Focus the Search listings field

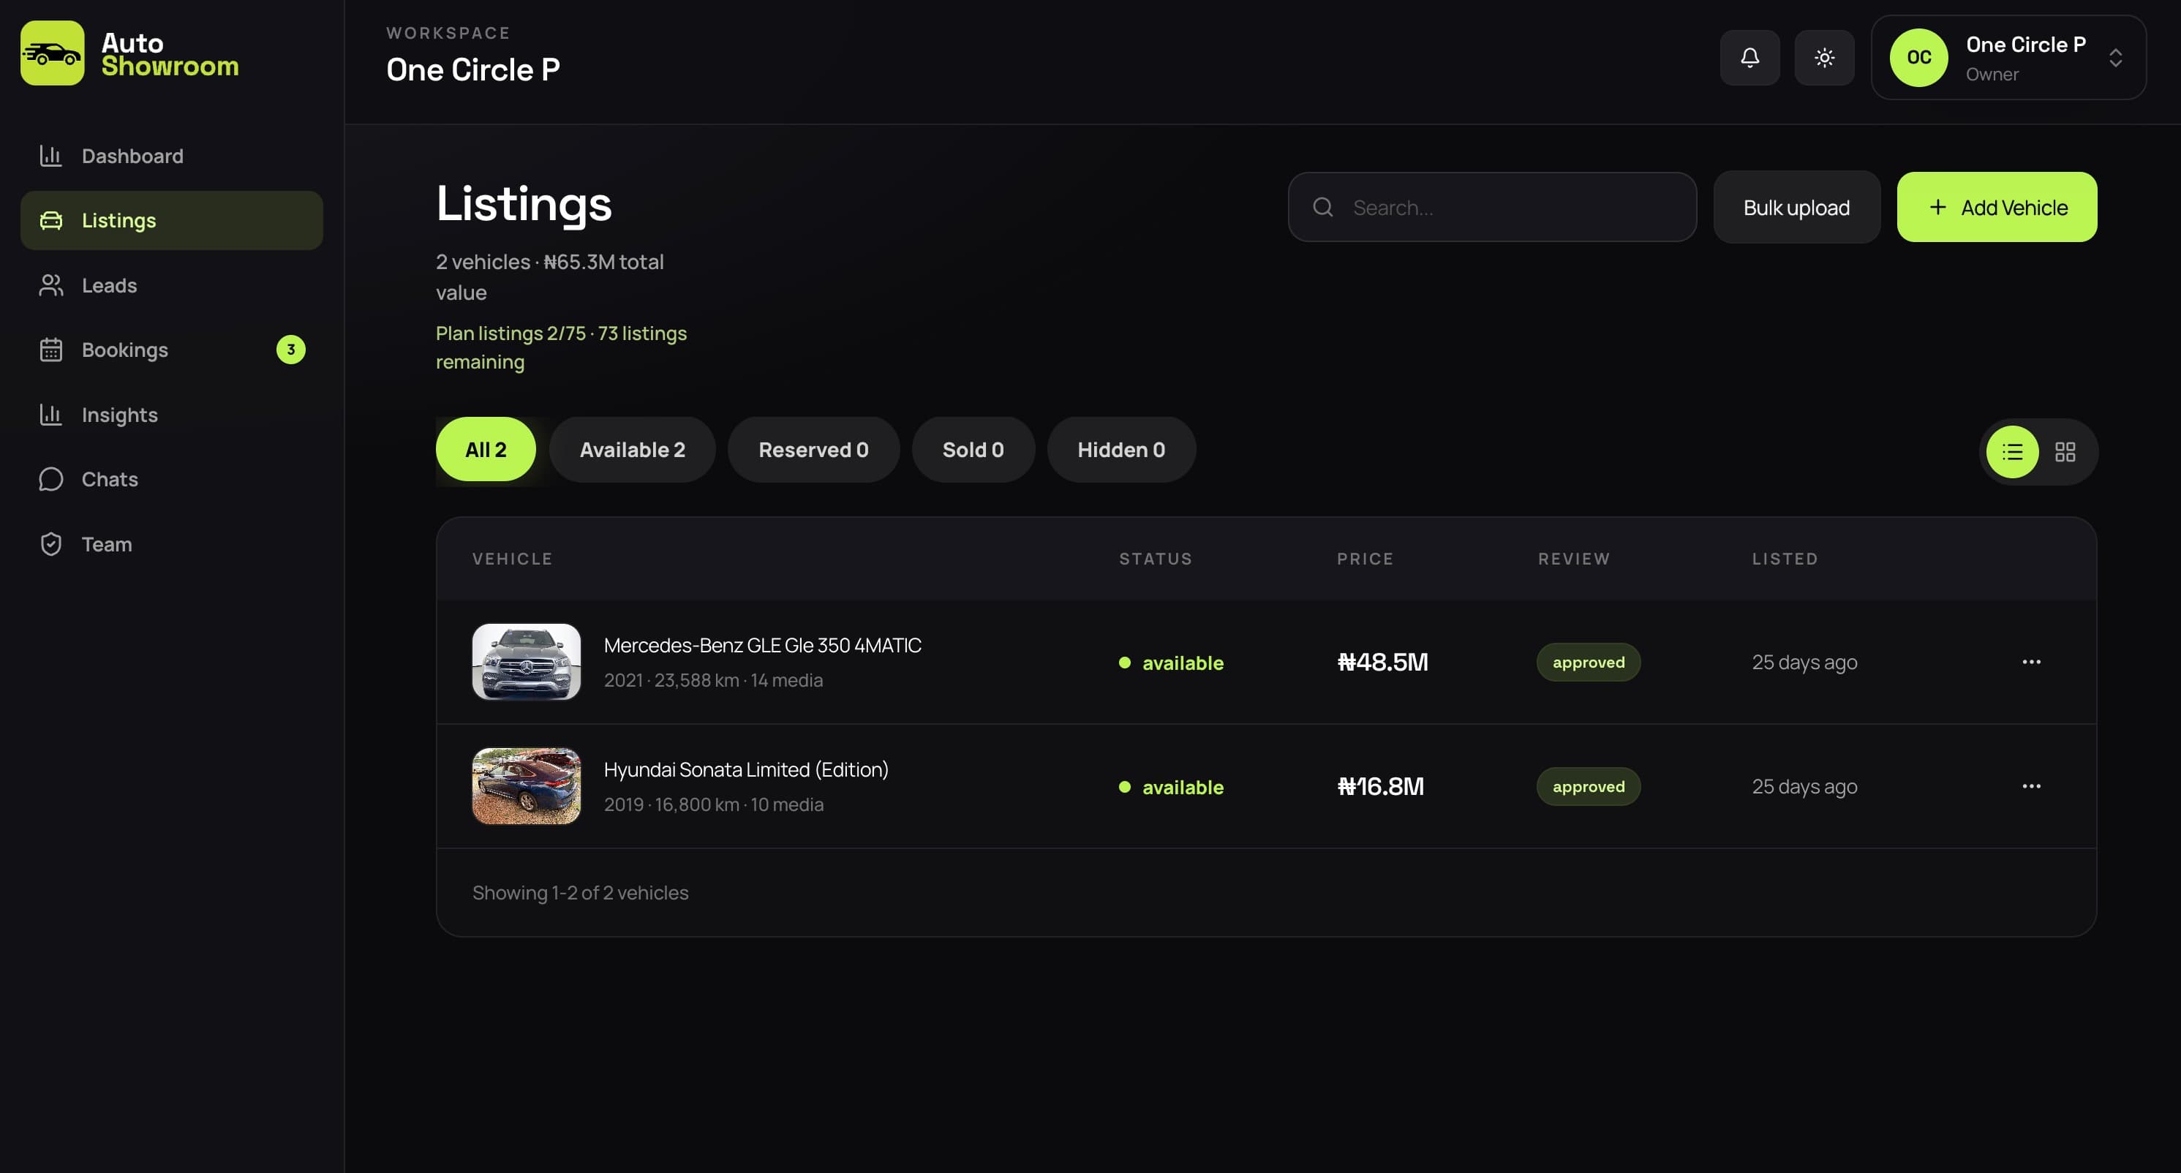click(x=1492, y=208)
